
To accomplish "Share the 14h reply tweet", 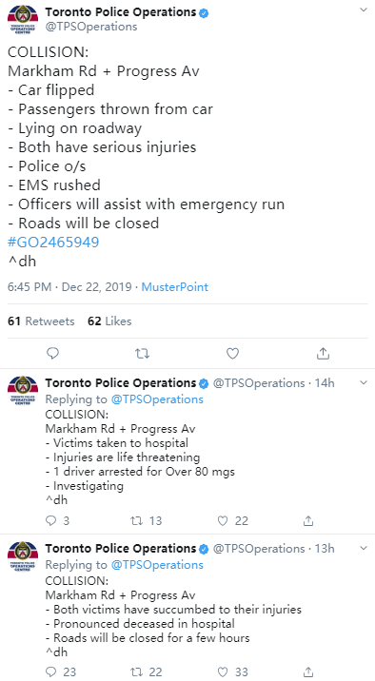I will (x=308, y=520).
